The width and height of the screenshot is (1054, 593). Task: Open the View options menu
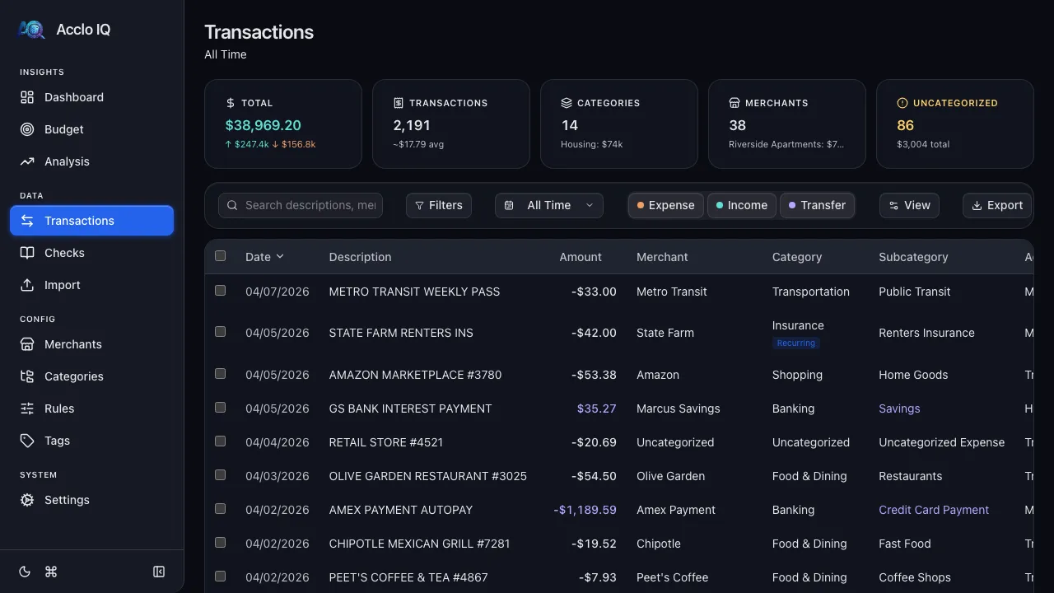(909, 205)
